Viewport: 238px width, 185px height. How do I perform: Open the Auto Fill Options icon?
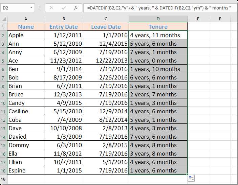pyautogui.click(x=191, y=178)
